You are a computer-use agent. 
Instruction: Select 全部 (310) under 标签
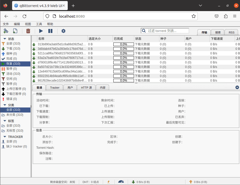pyautogui.click(x=15, y=126)
